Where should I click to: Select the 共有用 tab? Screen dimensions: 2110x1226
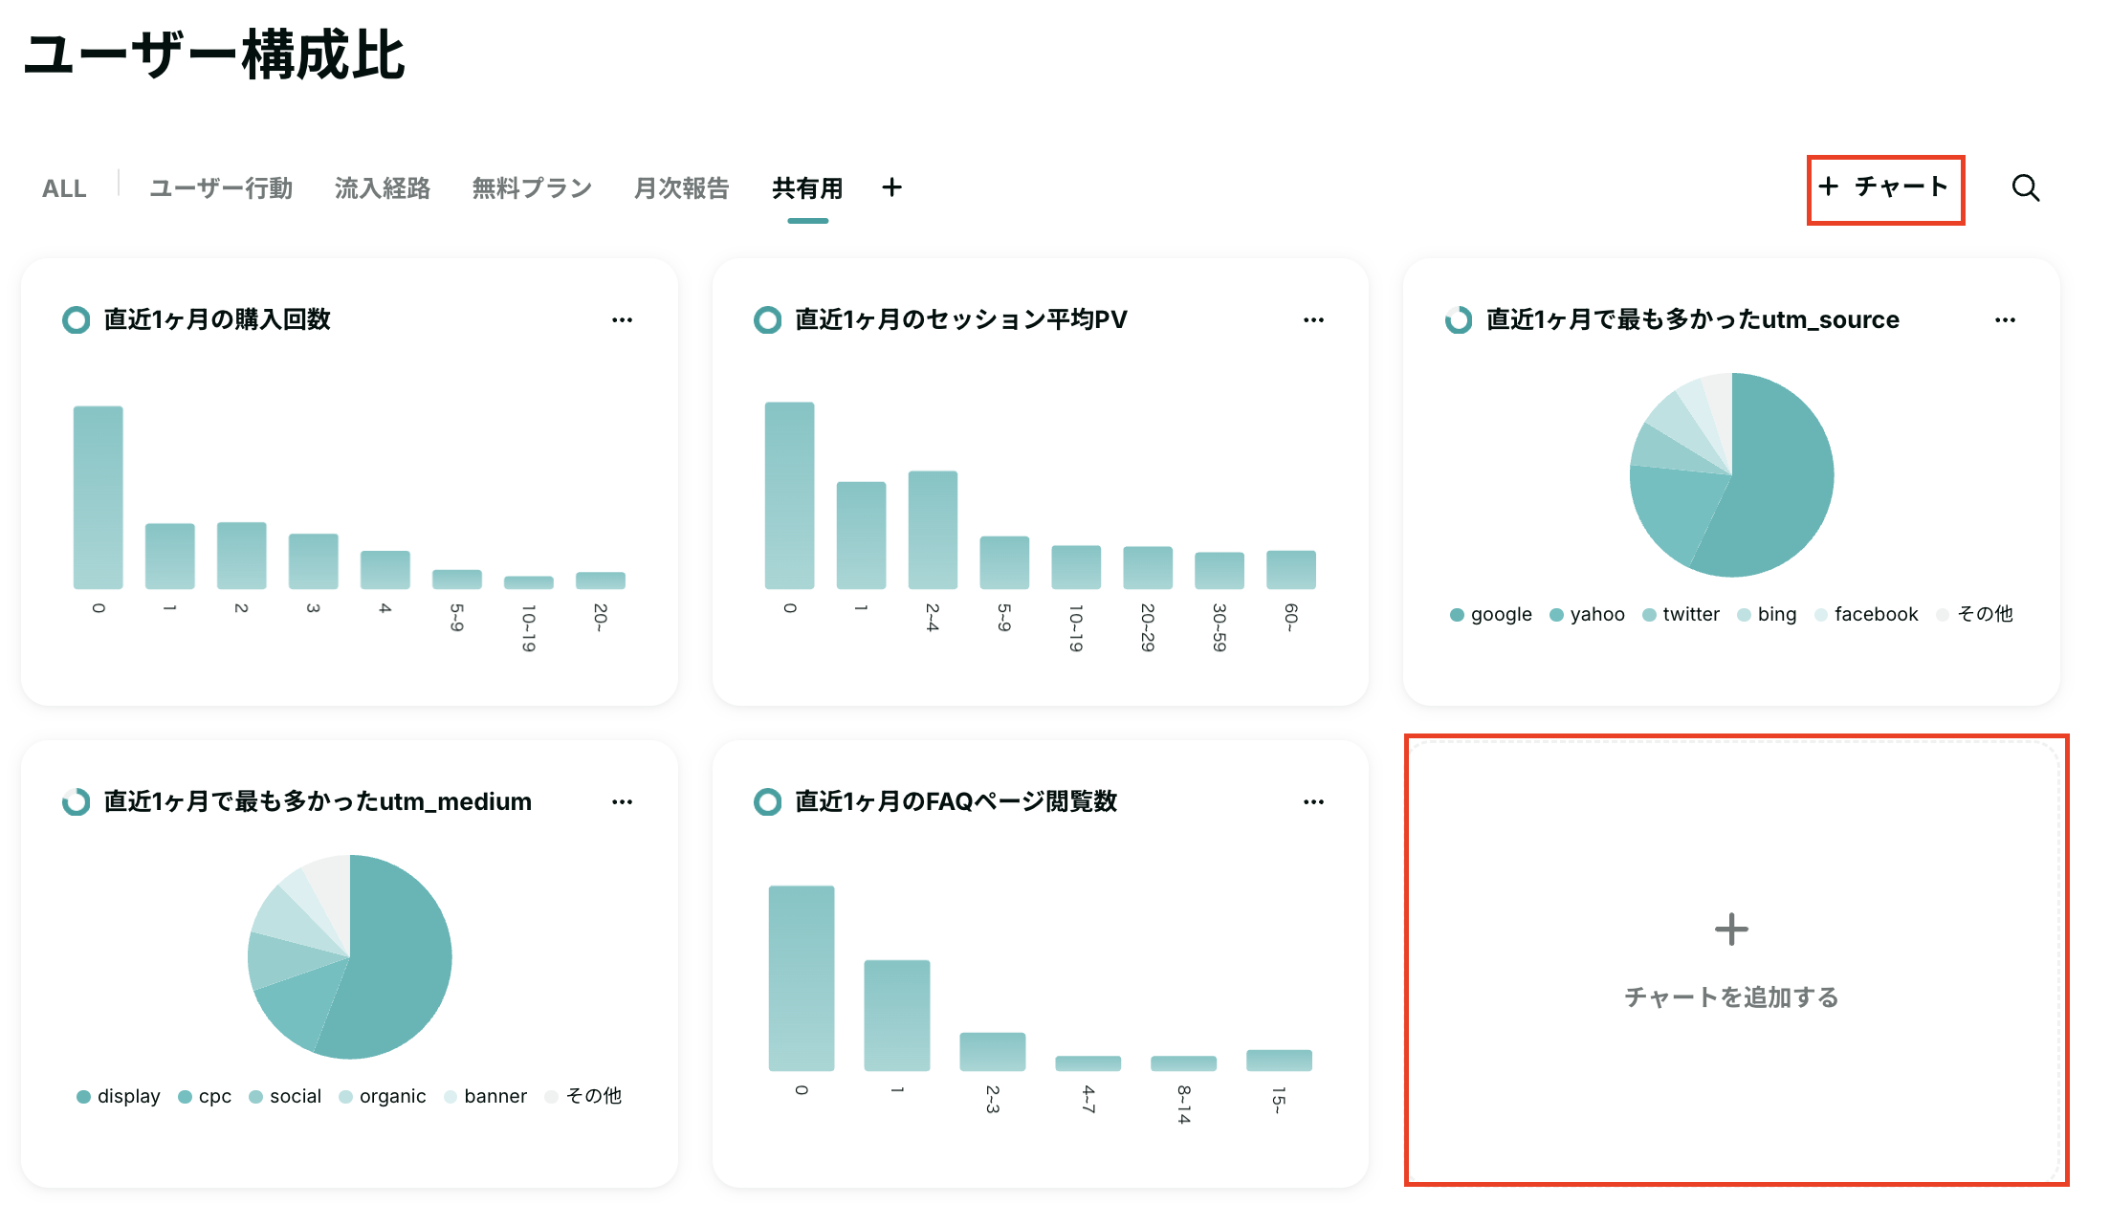(807, 188)
